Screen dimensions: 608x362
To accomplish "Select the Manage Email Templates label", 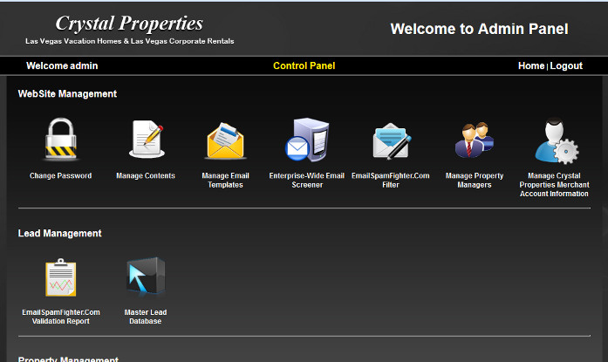I will pyautogui.click(x=225, y=181).
